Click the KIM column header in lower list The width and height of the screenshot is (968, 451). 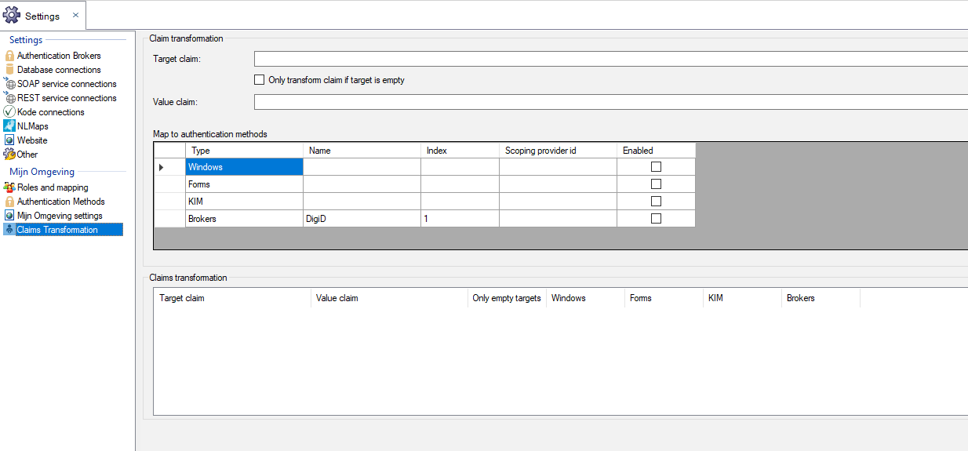742,298
